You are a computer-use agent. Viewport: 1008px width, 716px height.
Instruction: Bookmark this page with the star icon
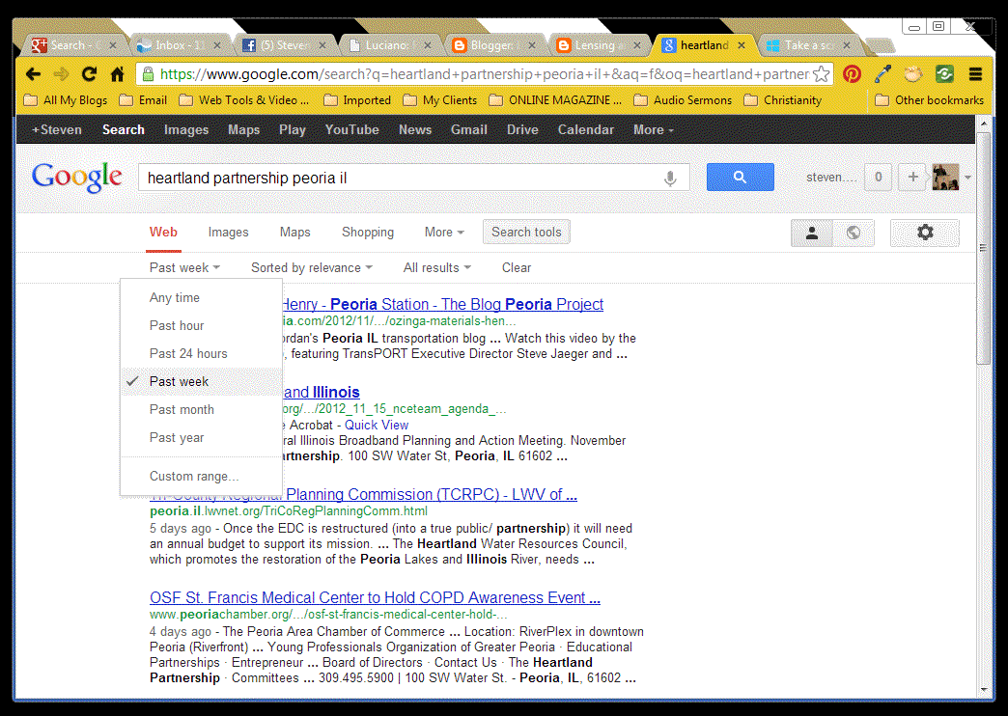pos(821,74)
